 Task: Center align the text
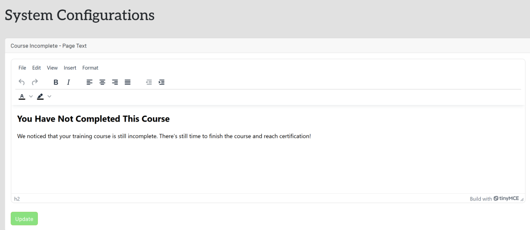[102, 82]
